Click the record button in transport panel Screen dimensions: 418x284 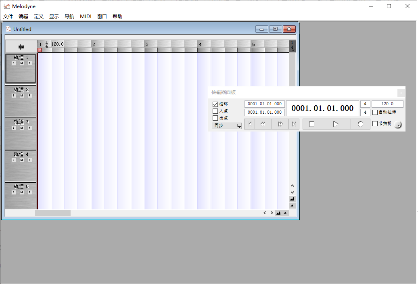(360, 124)
